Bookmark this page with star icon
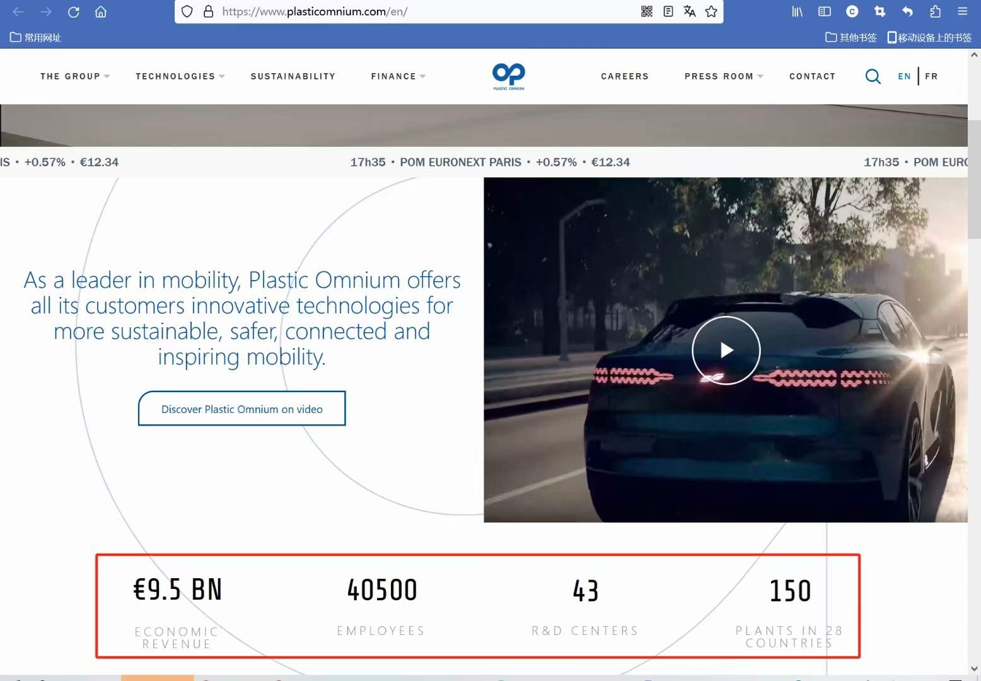The image size is (981, 681). (711, 11)
